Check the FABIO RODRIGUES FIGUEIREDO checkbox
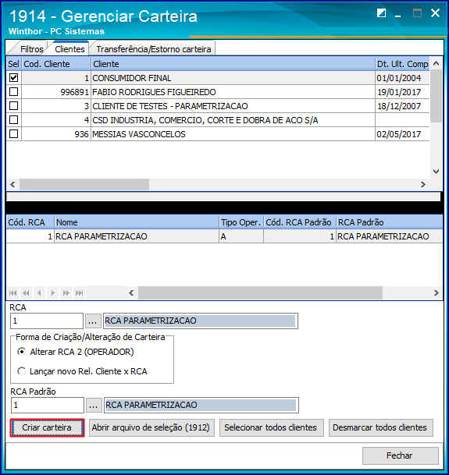This screenshot has height=475, width=449. click(x=13, y=92)
